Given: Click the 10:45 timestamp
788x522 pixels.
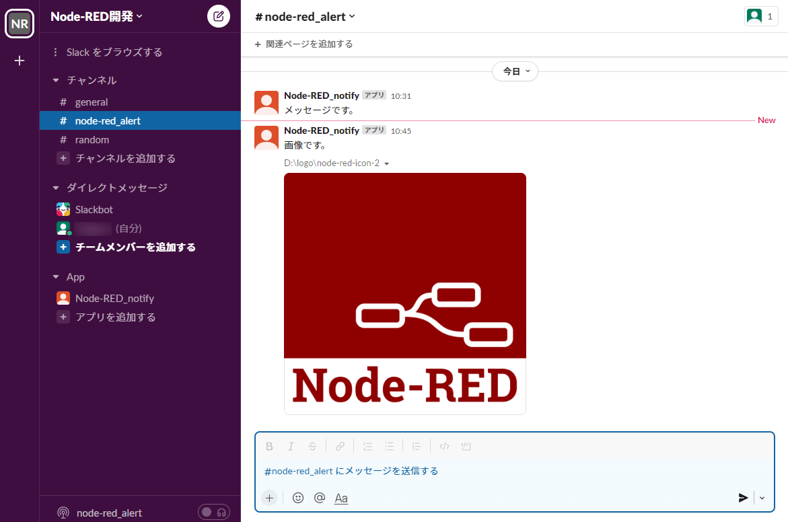Looking at the screenshot, I should pos(401,131).
